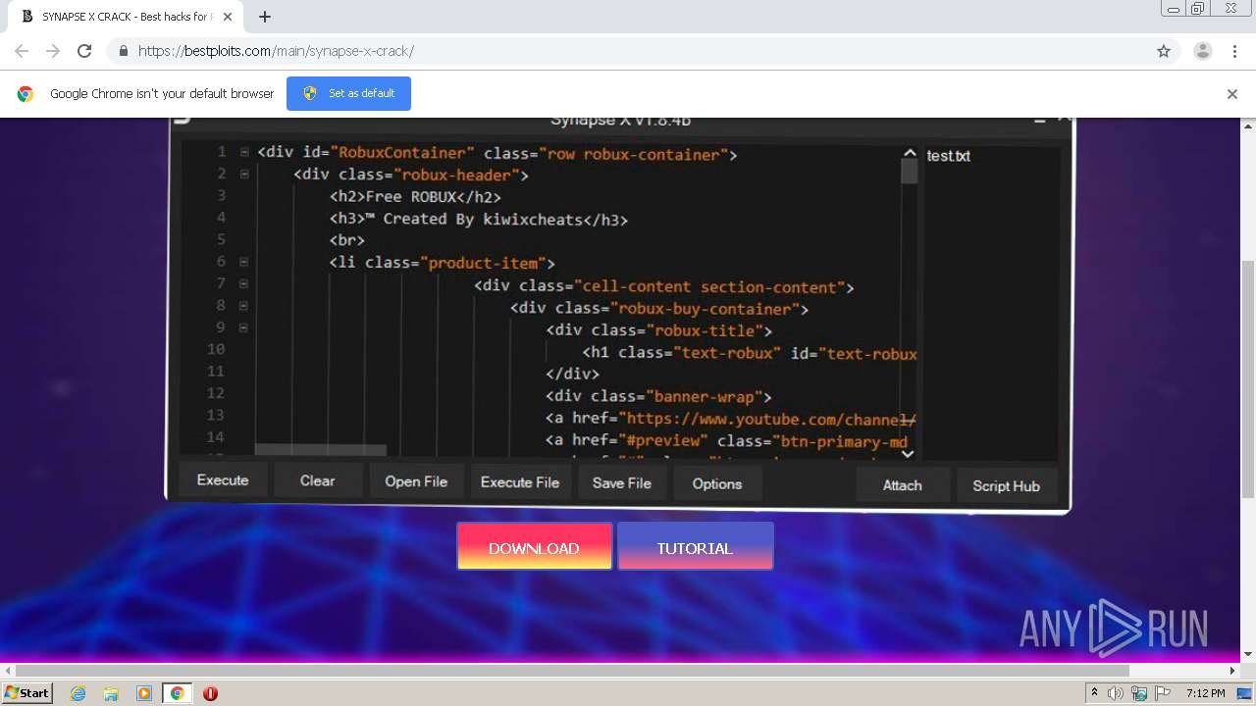Click Execute in the Synapse X image
The height and width of the screenshot is (706, 1256).
click(x=223, y=480)
